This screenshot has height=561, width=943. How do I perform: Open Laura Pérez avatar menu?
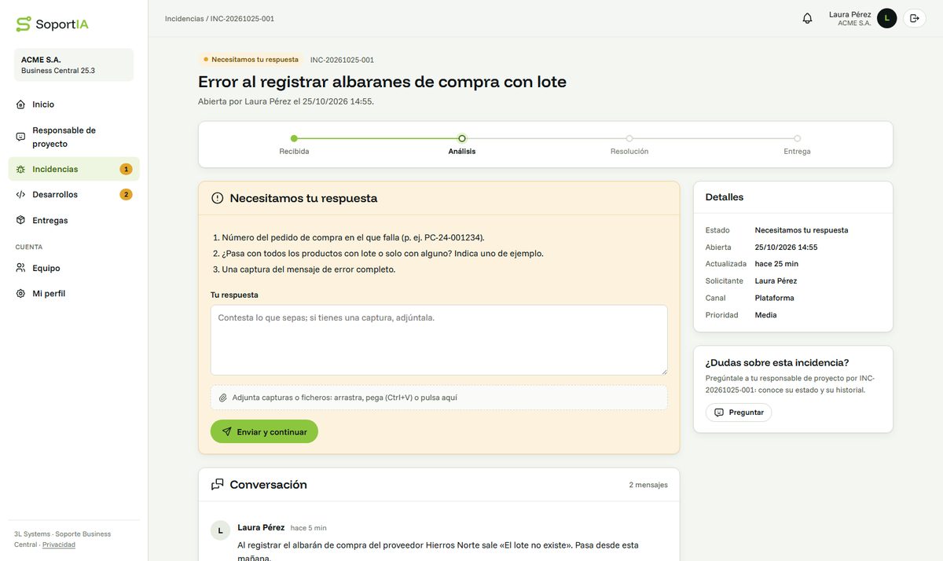click(886, 18)
